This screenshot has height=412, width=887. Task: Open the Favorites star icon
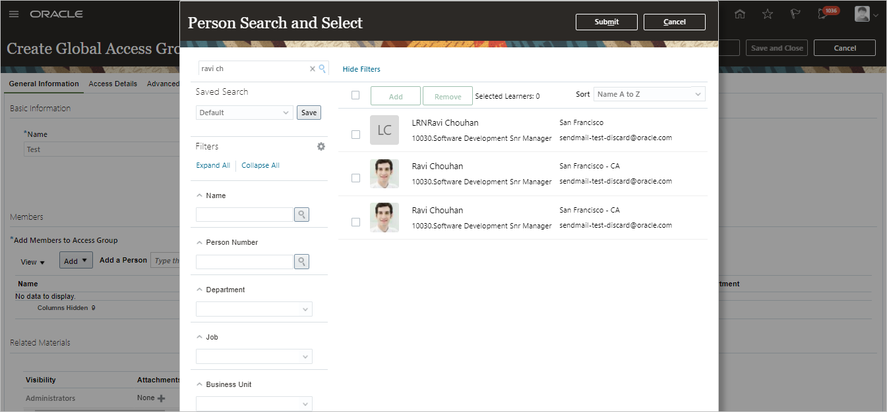[x=768, y=14]
